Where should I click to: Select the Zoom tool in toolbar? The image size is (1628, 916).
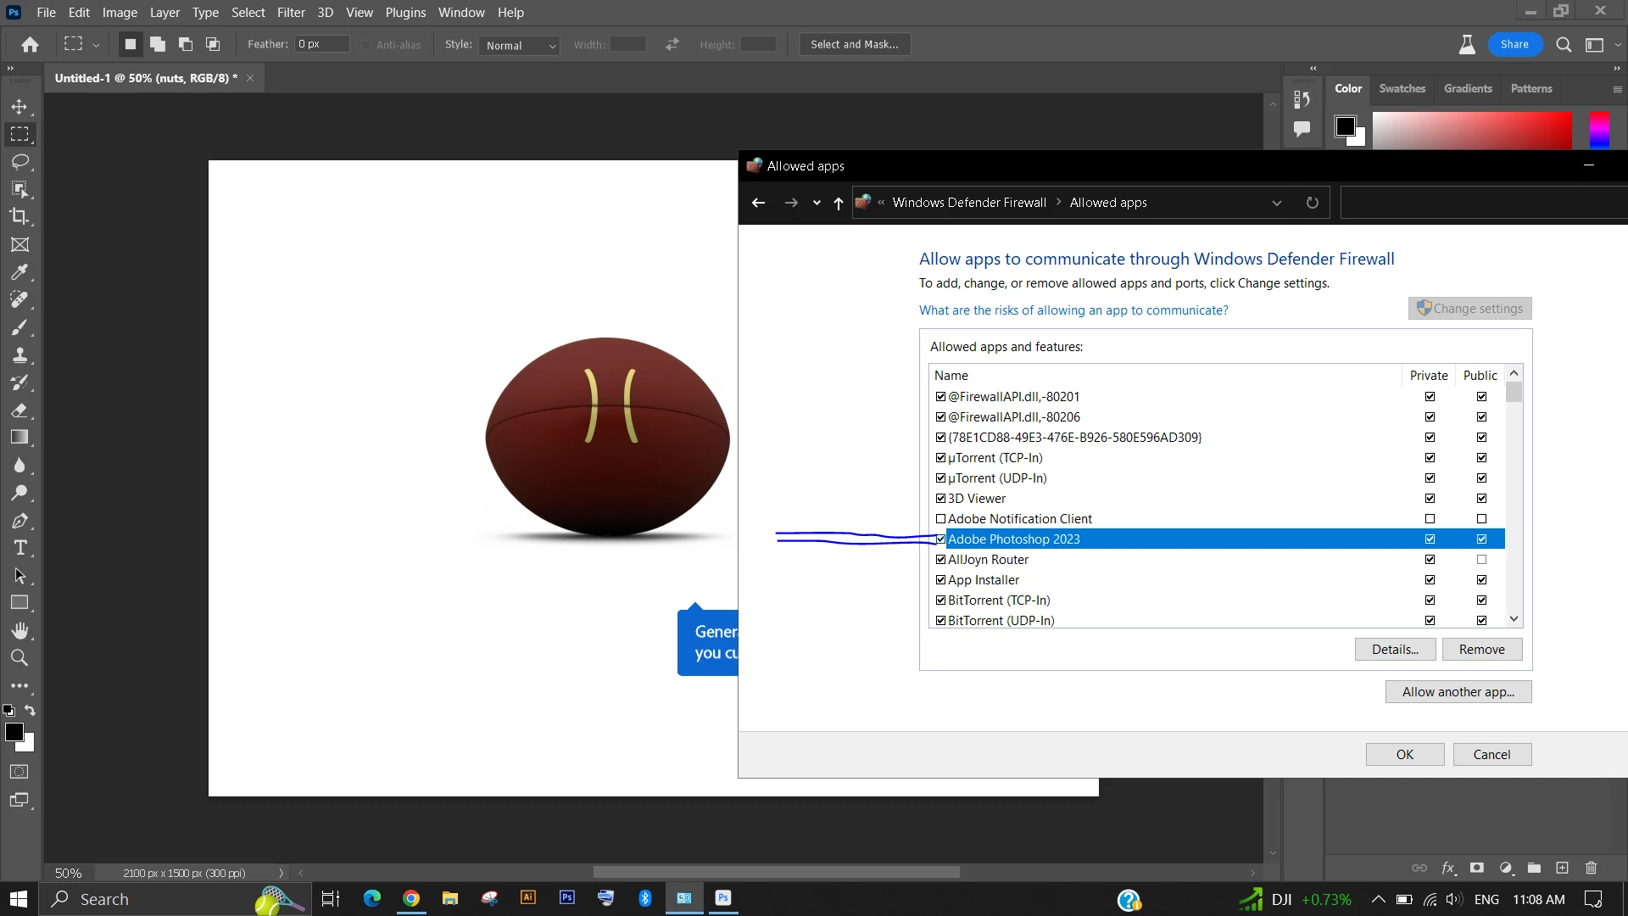click(20, 657)
